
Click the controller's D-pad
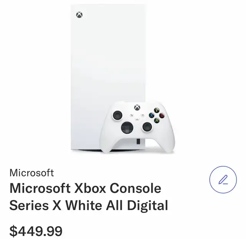pyautogui.click(x=127, y=128)
